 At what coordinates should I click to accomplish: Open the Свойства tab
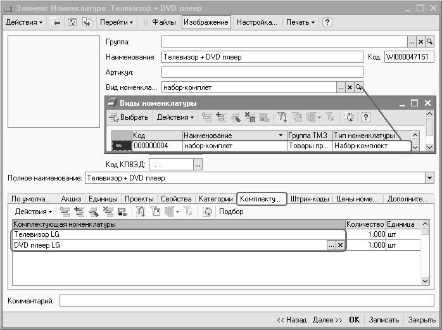coord(175,198)
